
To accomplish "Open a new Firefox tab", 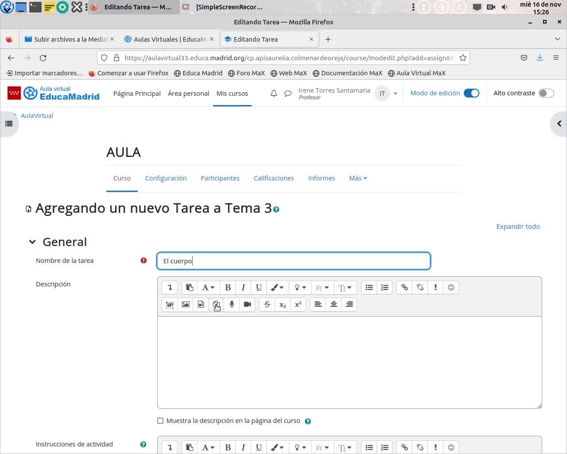I will (x=328, y=39).
